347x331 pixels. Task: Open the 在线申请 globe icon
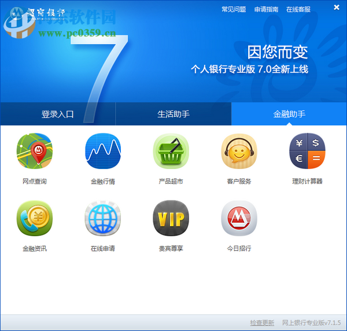tap(103, 218)
